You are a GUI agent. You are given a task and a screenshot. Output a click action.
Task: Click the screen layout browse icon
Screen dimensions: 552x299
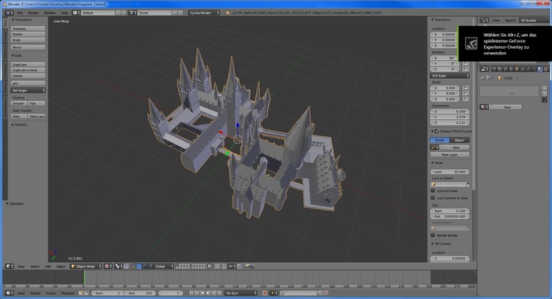76,13
